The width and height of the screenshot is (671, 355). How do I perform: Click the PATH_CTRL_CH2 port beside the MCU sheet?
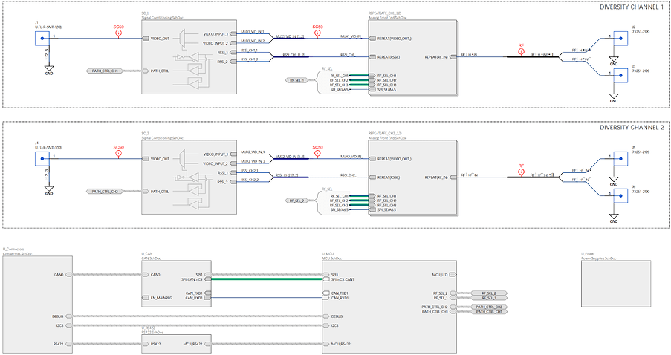click(x=489, y=307)
